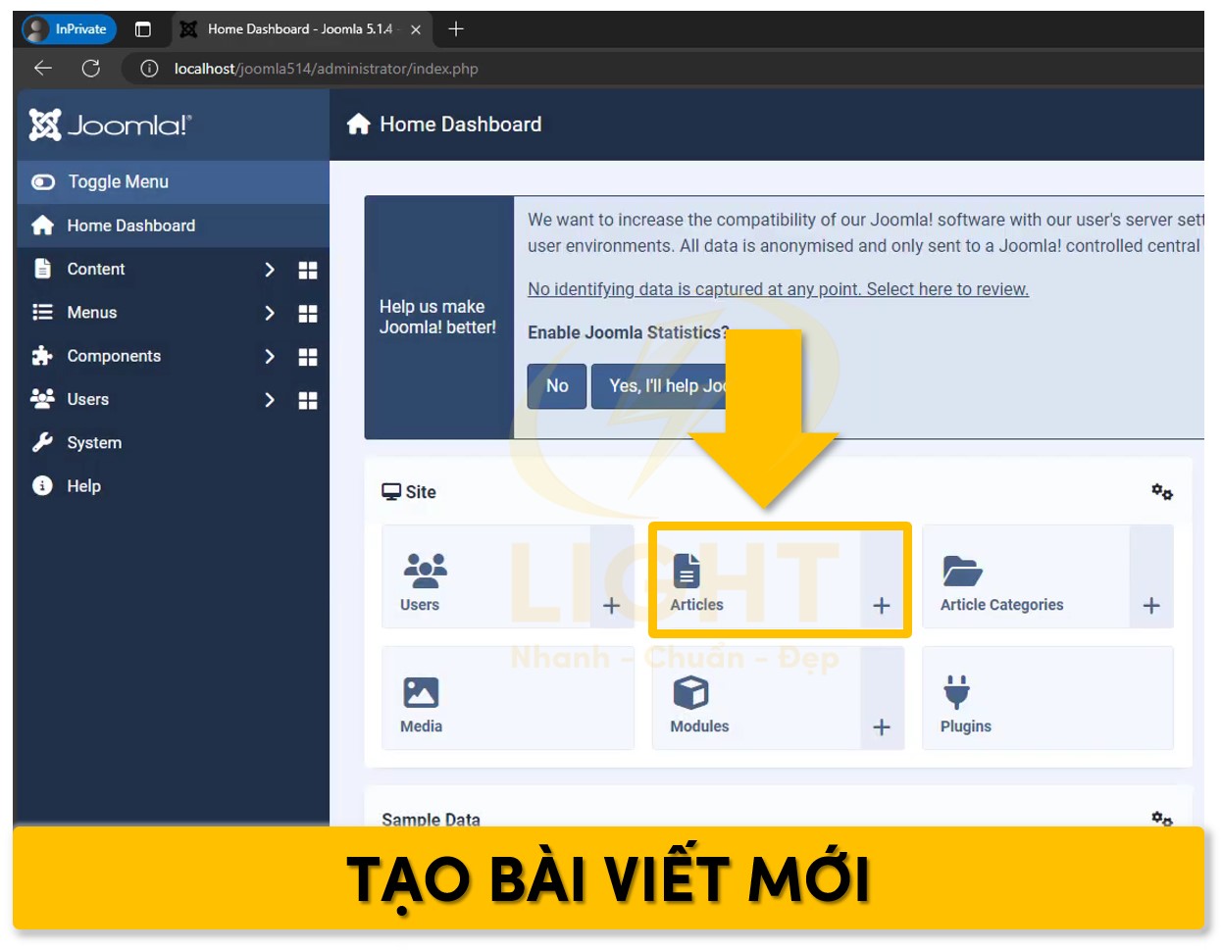
Task: Add new user with Users plus icon
Action: pyautogui.click(x=611, y=605)
